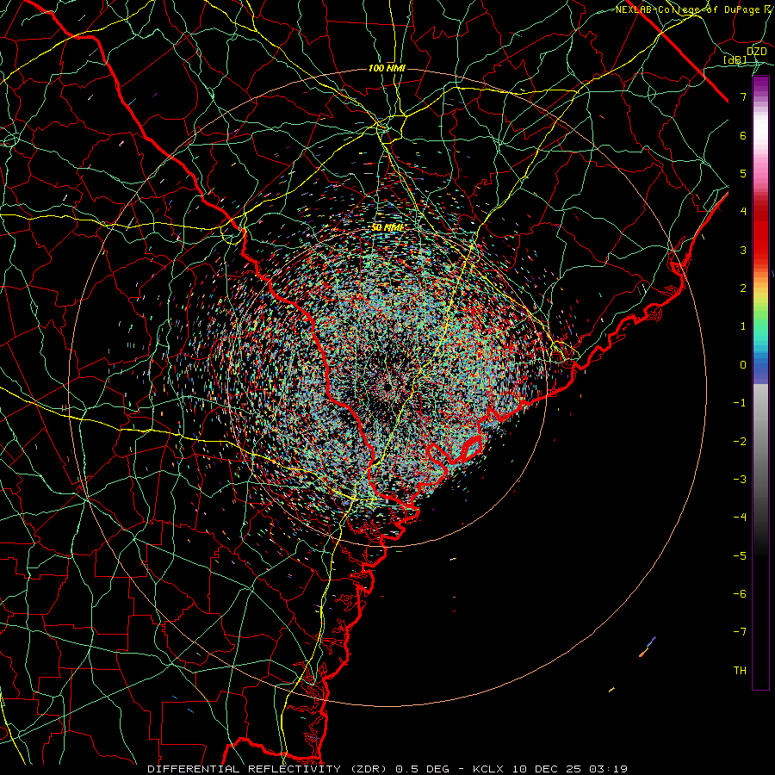This screenshot has height=775, width=775.
Task: Click the -5 value on the scale
Action: pyautogui.click(x=740, y=556)
